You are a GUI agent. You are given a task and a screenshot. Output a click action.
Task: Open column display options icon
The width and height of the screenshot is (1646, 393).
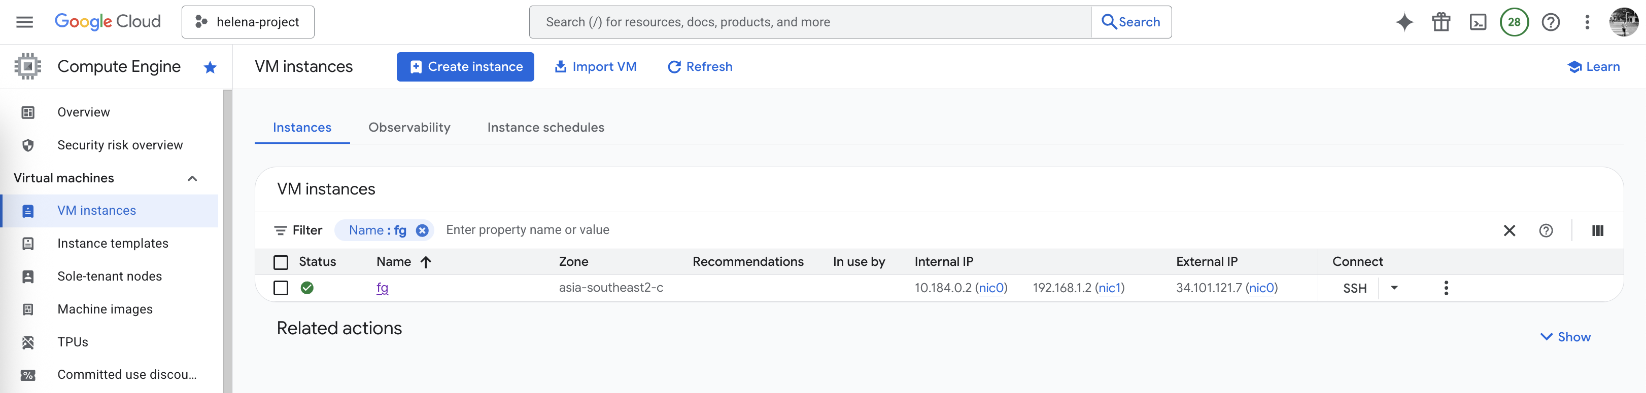[1597, 230]
